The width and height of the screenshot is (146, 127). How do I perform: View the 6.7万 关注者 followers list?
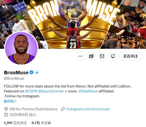coord(41,123)
